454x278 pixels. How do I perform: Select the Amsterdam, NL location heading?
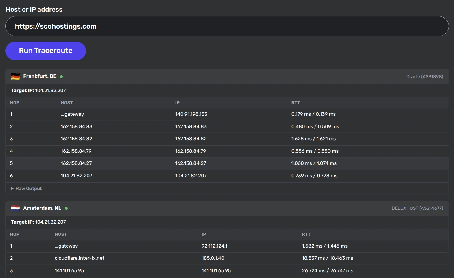coord(42,208)
